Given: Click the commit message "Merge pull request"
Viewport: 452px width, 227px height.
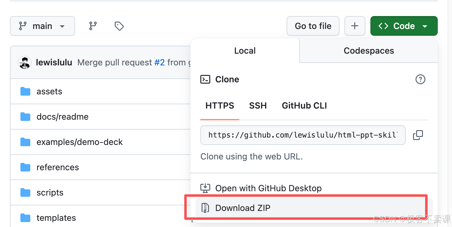Looking at the screenshot, I should point(115,63).
